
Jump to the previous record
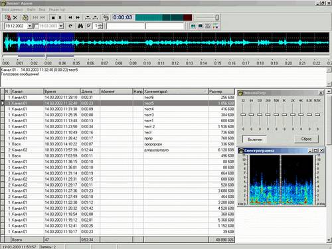[35, 17]
